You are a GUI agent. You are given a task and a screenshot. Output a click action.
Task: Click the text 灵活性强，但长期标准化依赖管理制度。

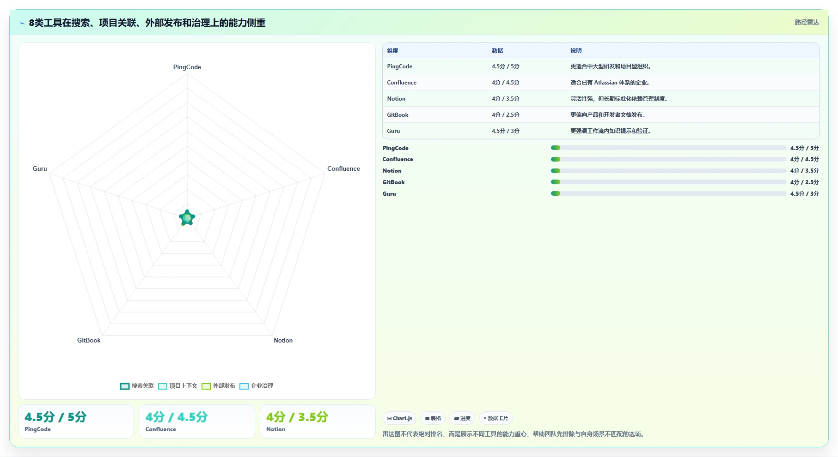pyautogui.click(x=619, y=99)
